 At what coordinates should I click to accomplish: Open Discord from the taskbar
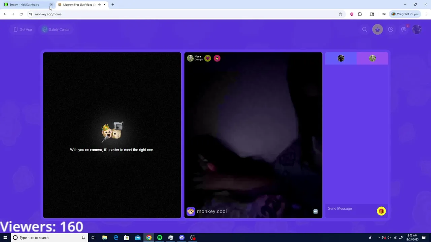click(182, 238)
